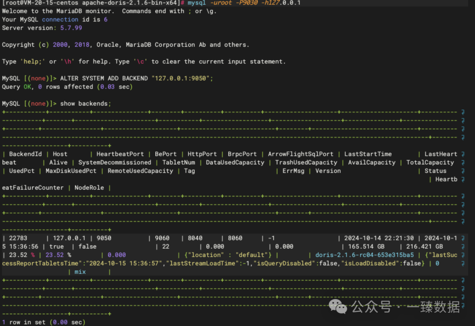Screen dimensions: 475x326
Task: Click the DataUsedCapacity column header
Action: coord(235,163)
